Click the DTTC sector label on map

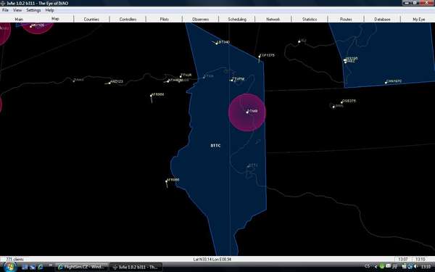click(x=215, y=146)
